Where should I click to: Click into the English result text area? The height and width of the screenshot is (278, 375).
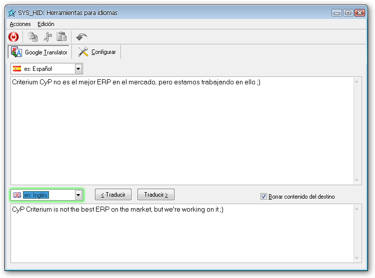(x=182, y=234)
